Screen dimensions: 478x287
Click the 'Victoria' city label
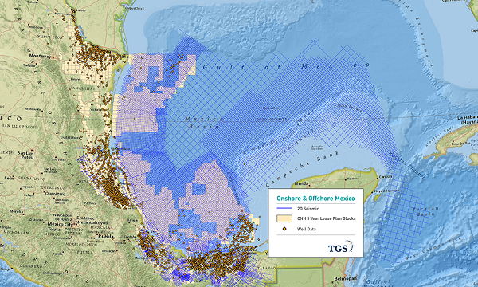(96, 110)
